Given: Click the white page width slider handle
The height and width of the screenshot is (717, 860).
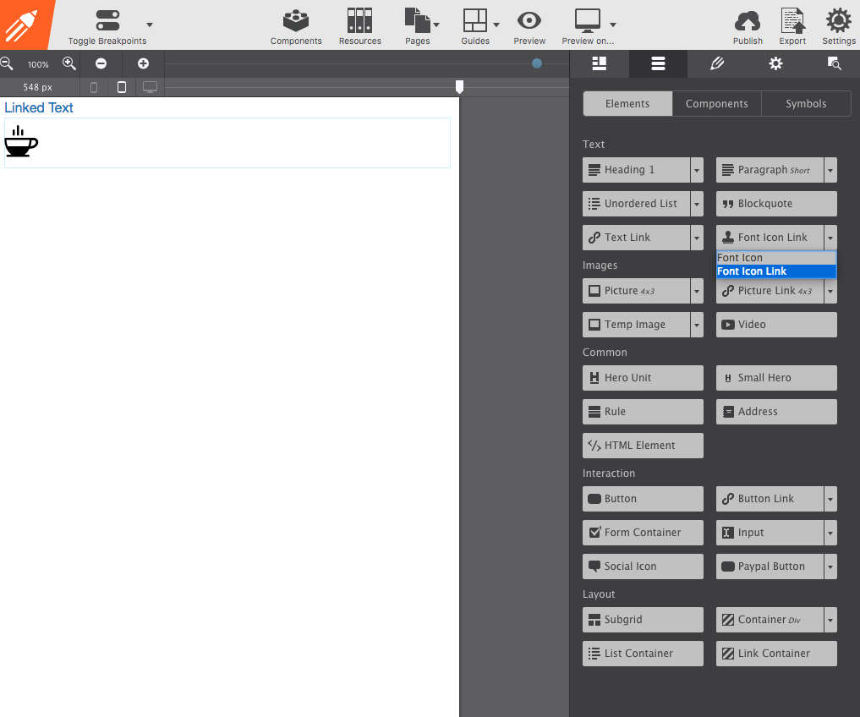Looking at the screenshot, I should (x=460, y=87).
